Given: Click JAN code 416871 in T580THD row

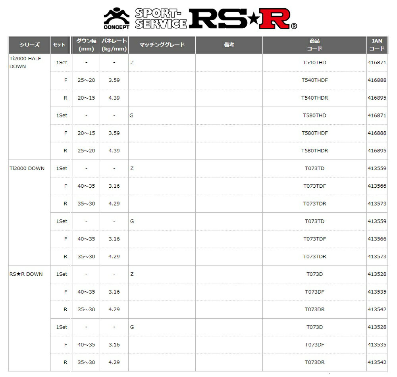Looking at the screenshot, I should (377, 115).
